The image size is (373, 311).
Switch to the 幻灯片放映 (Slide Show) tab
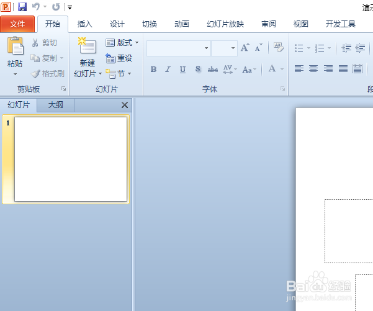225,24
